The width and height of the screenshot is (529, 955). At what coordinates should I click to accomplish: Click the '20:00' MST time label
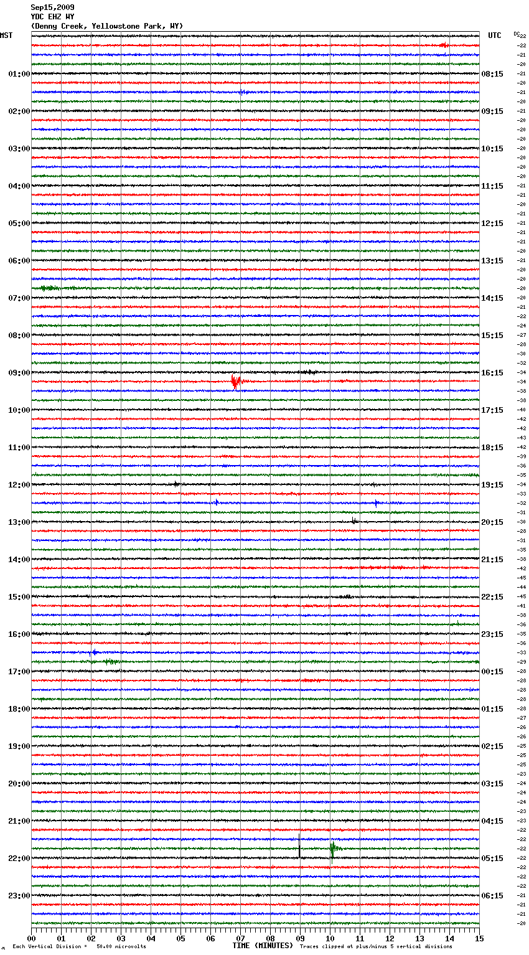[x=19, y=784]
